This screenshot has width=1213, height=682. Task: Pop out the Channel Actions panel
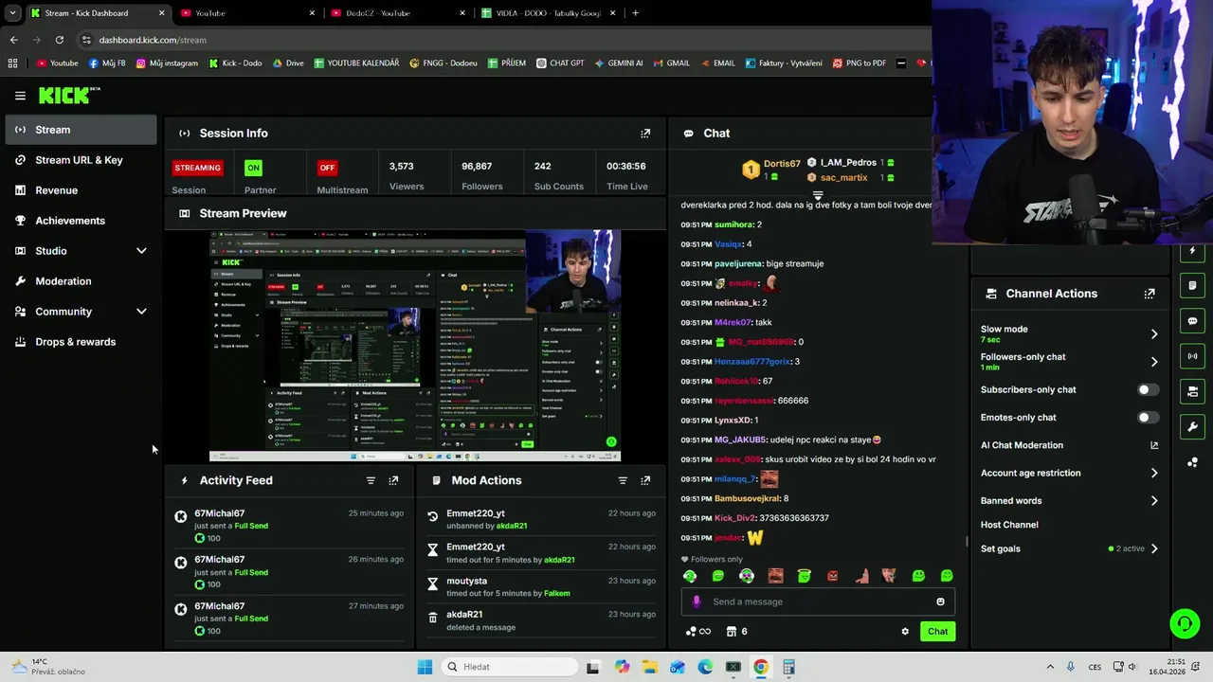coord(1150,294)
